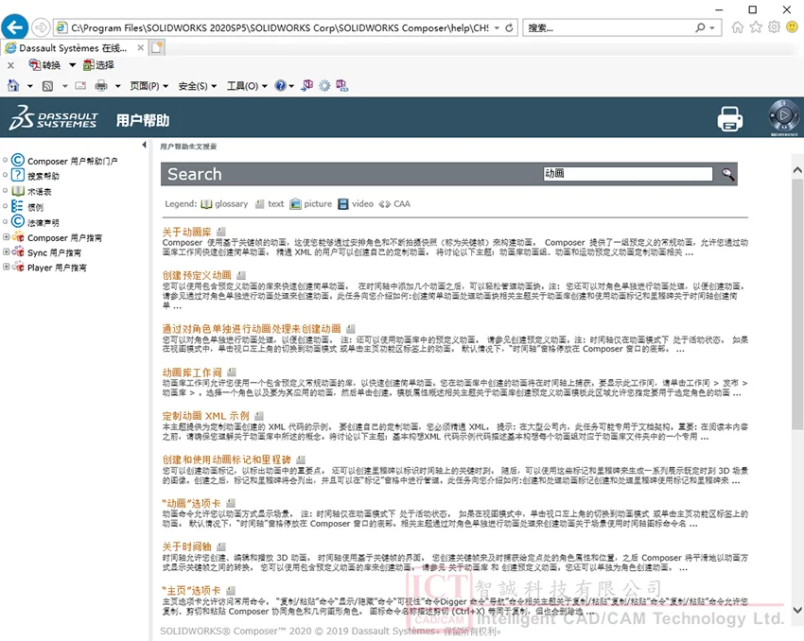
Task: Click the smiley feedback icon
Action: 793,26
